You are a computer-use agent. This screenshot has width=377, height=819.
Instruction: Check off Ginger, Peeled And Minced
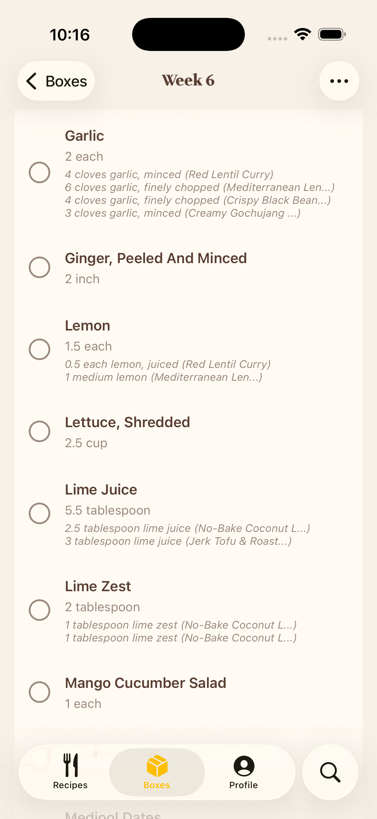40,267
